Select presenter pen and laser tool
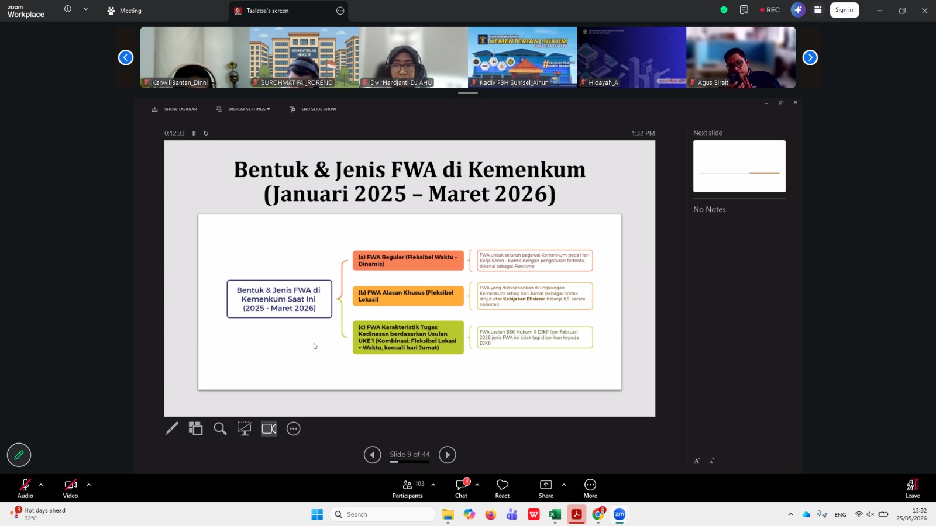This screenshot has height=526, width=936. [171, 429]
